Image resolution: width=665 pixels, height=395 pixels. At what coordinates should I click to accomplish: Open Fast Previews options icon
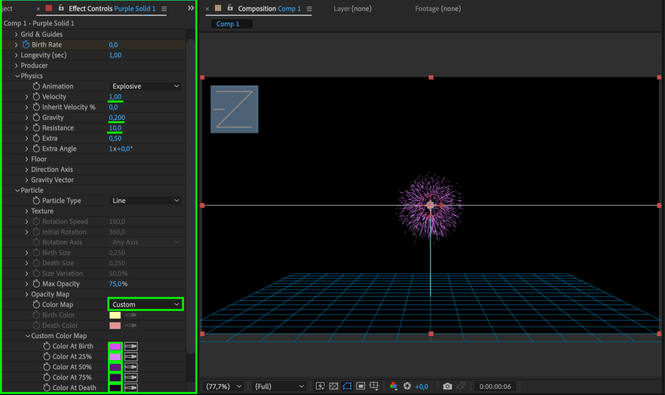[x=320, y=386]
